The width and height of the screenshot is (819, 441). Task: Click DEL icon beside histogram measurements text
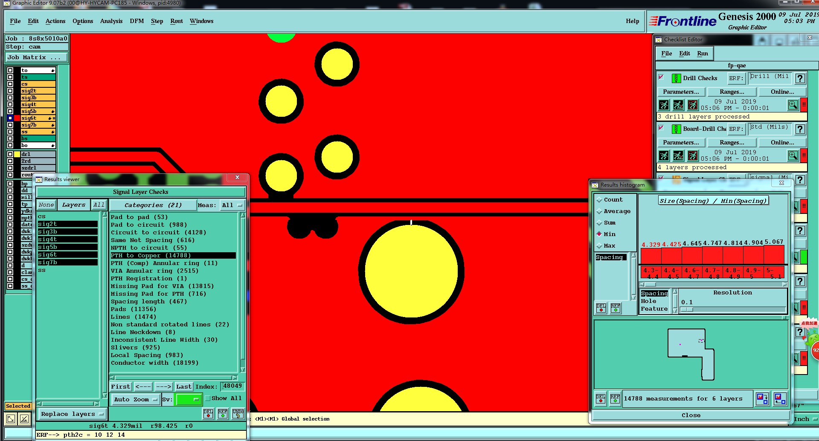click(x=601, y=399)
